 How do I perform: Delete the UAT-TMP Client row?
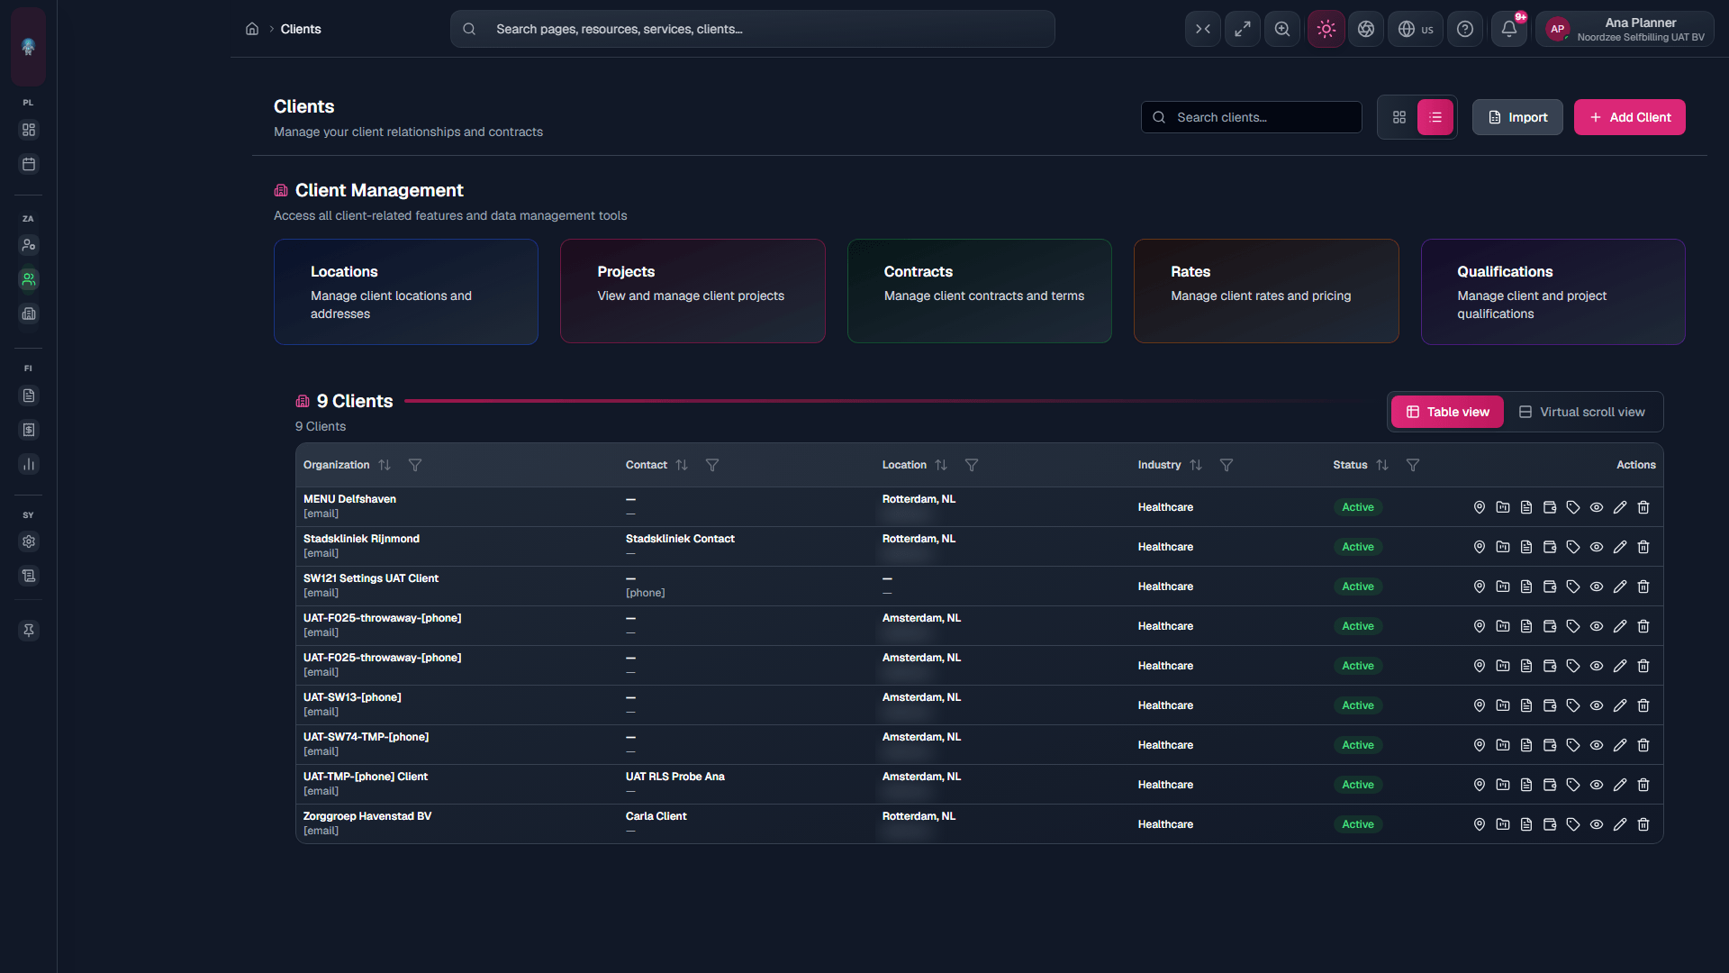pyautogui.click(x=1643, y=785)
